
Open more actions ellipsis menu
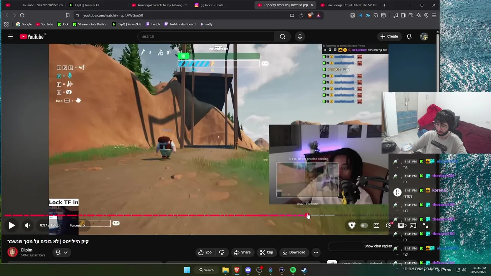click(x=316, y=252)
